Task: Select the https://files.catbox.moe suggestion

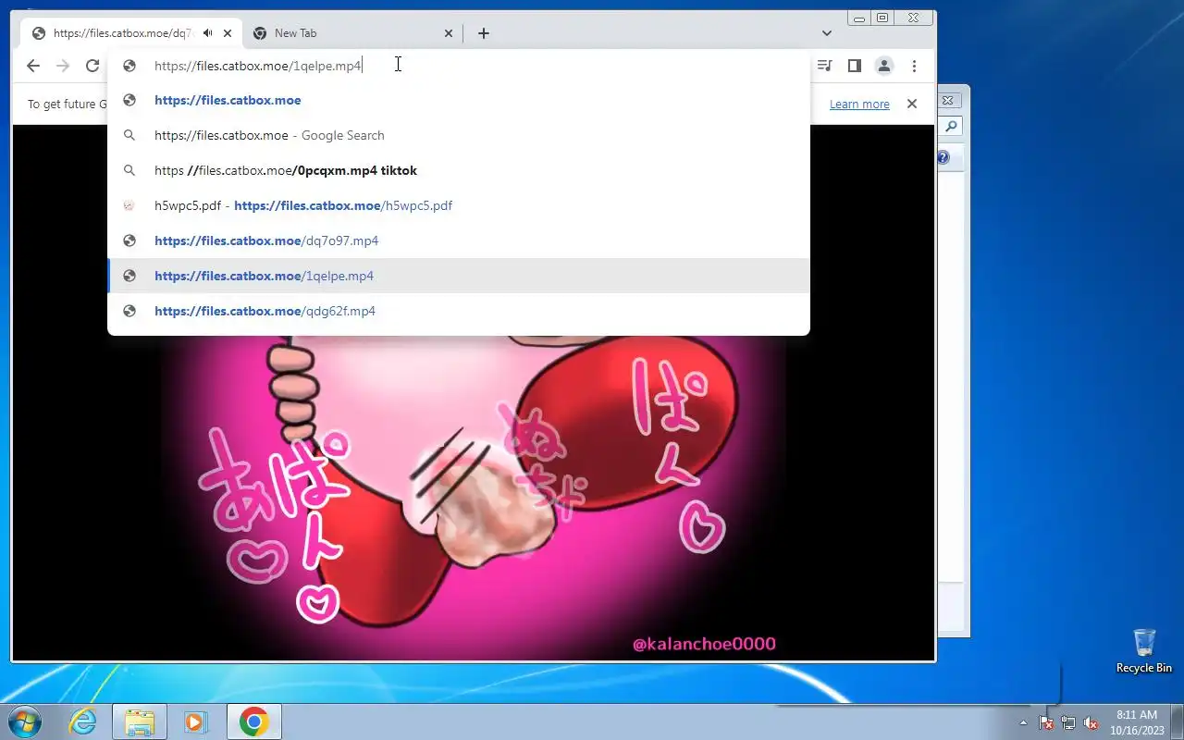Action: (459, 100)
